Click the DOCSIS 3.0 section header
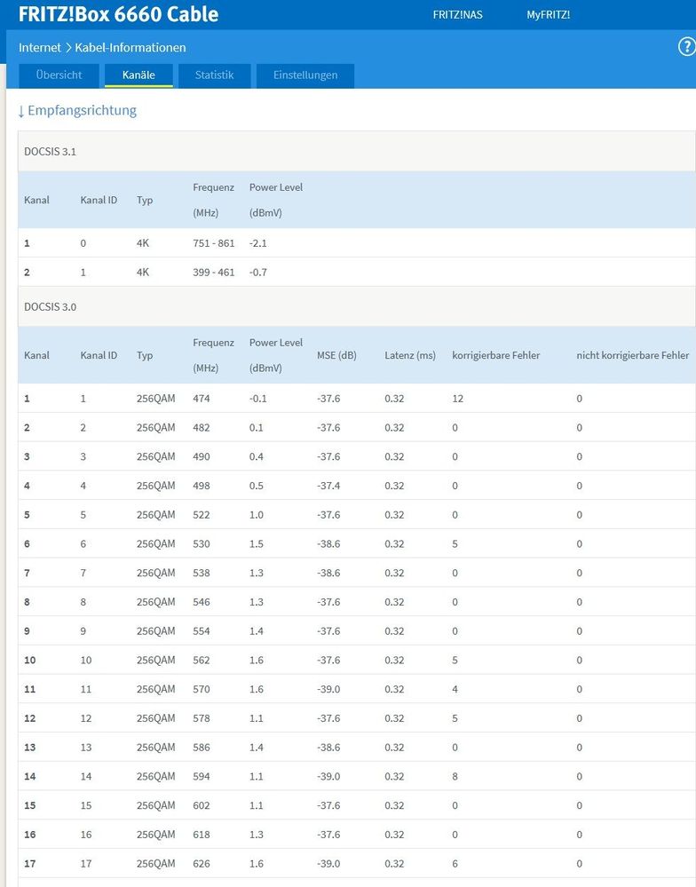 click(x=50, y=307)
